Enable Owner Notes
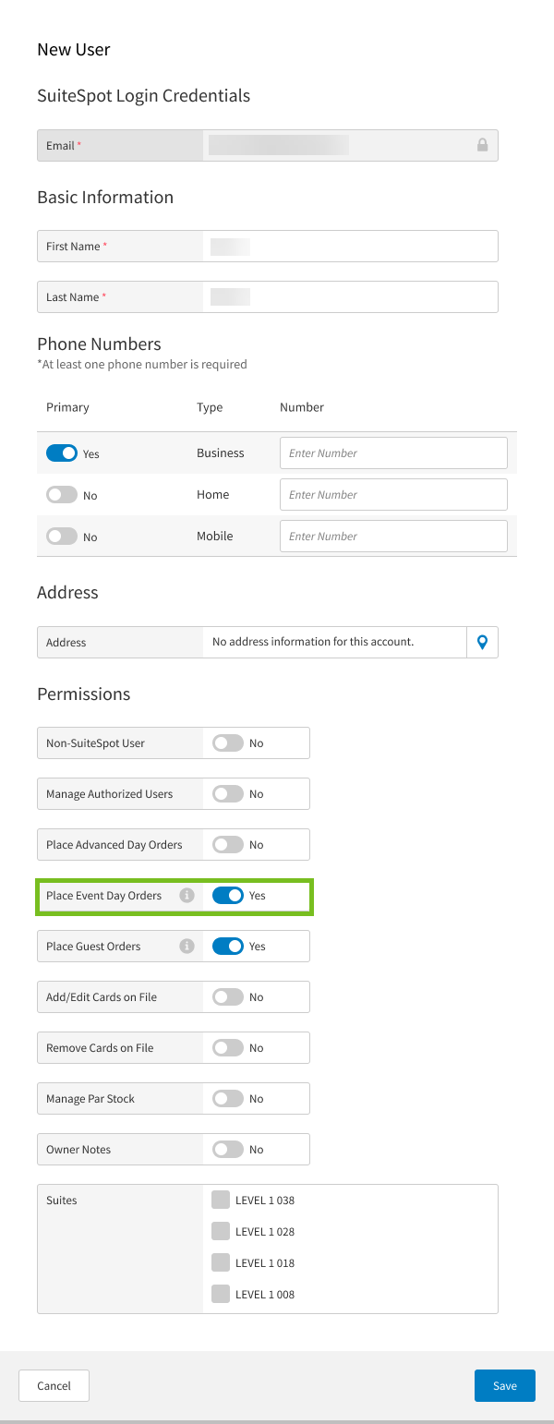Image resolution: width=554 pixels, height=1424 pixels. pos(228,1149)
